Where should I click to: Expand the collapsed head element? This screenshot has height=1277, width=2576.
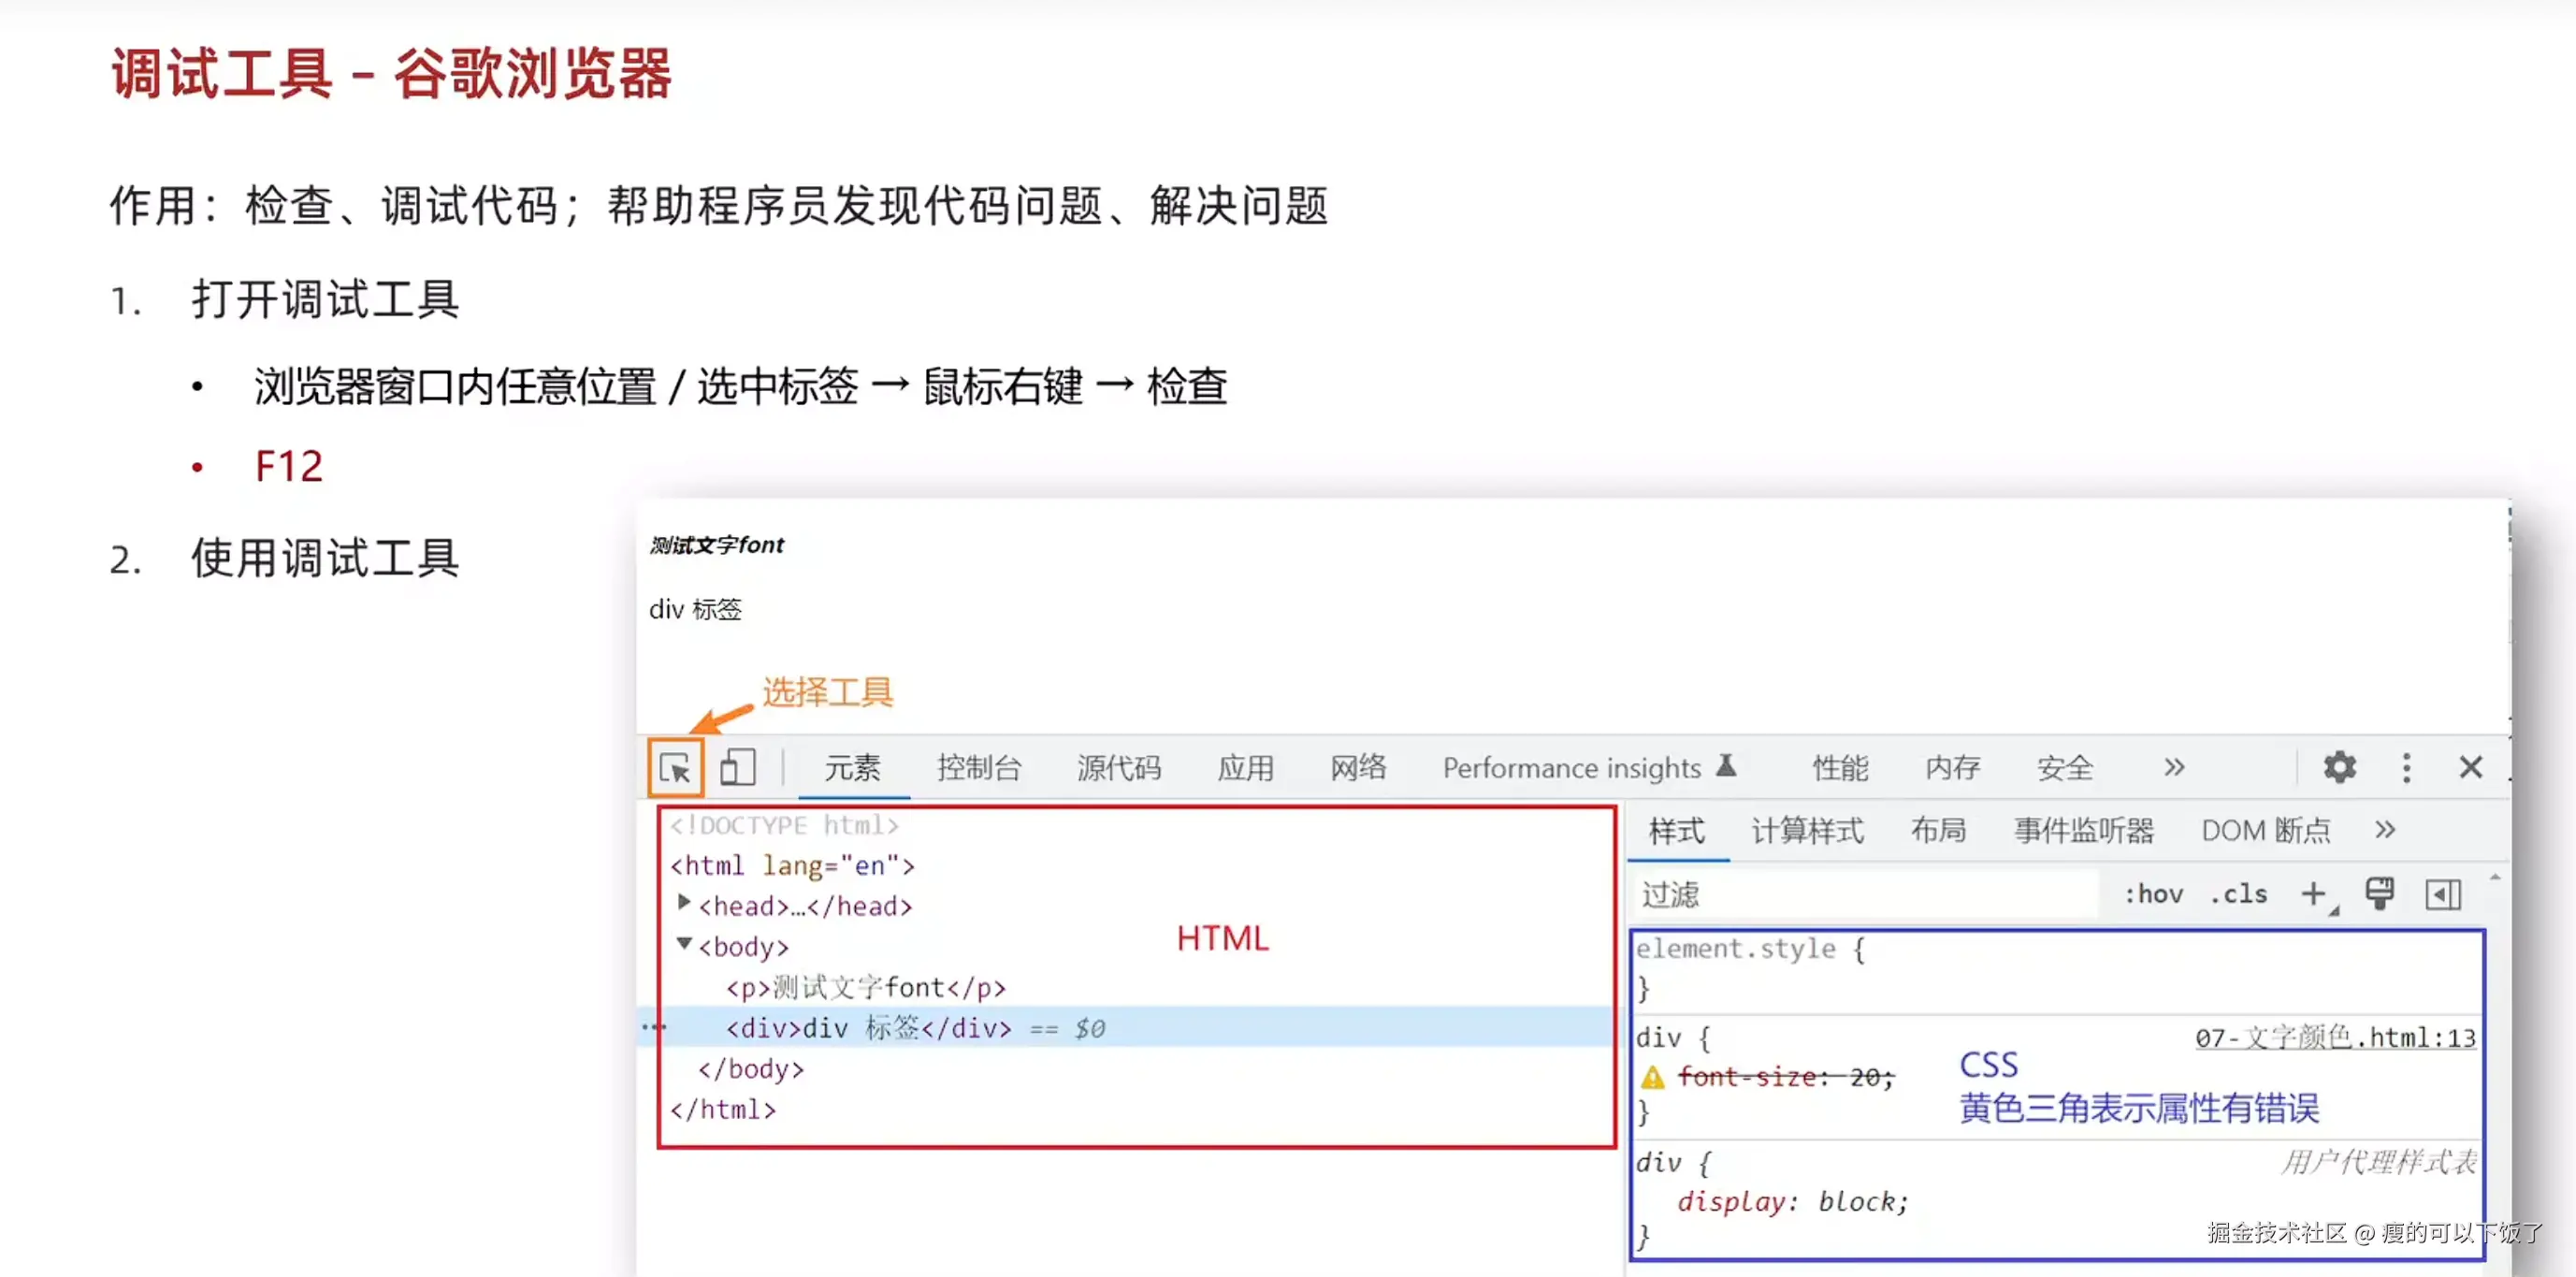684,903
